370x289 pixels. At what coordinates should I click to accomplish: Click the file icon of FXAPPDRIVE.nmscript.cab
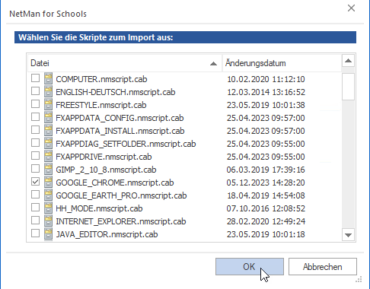(48, 156)
